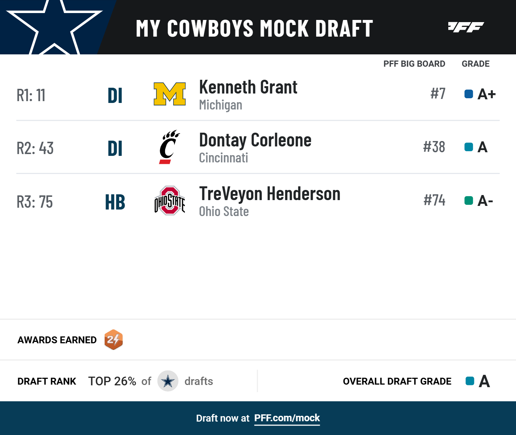Click the Michigan M logo

pos(169,94)
